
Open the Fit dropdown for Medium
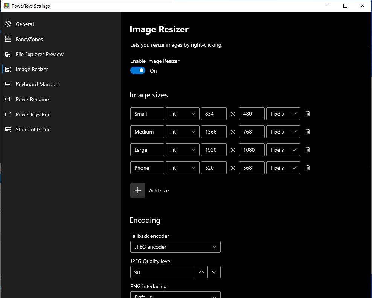[183, 132]
